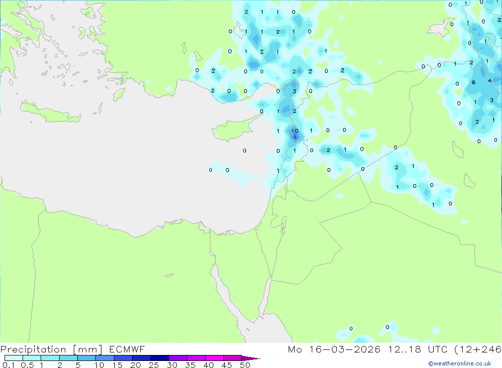This screenshot has height=368, width=502.
Task: Select the 2–5 mm legend color box
Action: tap(68, 358)
